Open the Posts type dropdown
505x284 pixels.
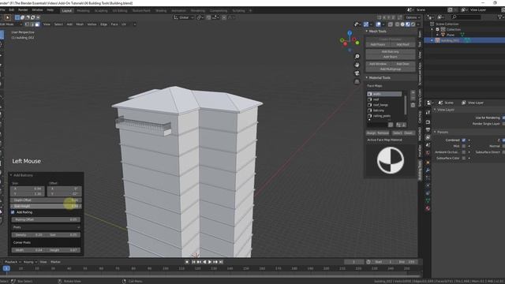[46, 227]
